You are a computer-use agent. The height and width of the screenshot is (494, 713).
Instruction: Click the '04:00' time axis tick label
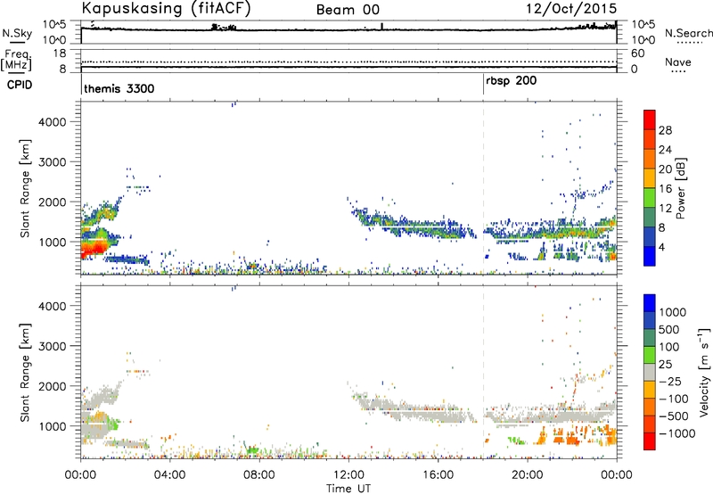pos(169,475)
